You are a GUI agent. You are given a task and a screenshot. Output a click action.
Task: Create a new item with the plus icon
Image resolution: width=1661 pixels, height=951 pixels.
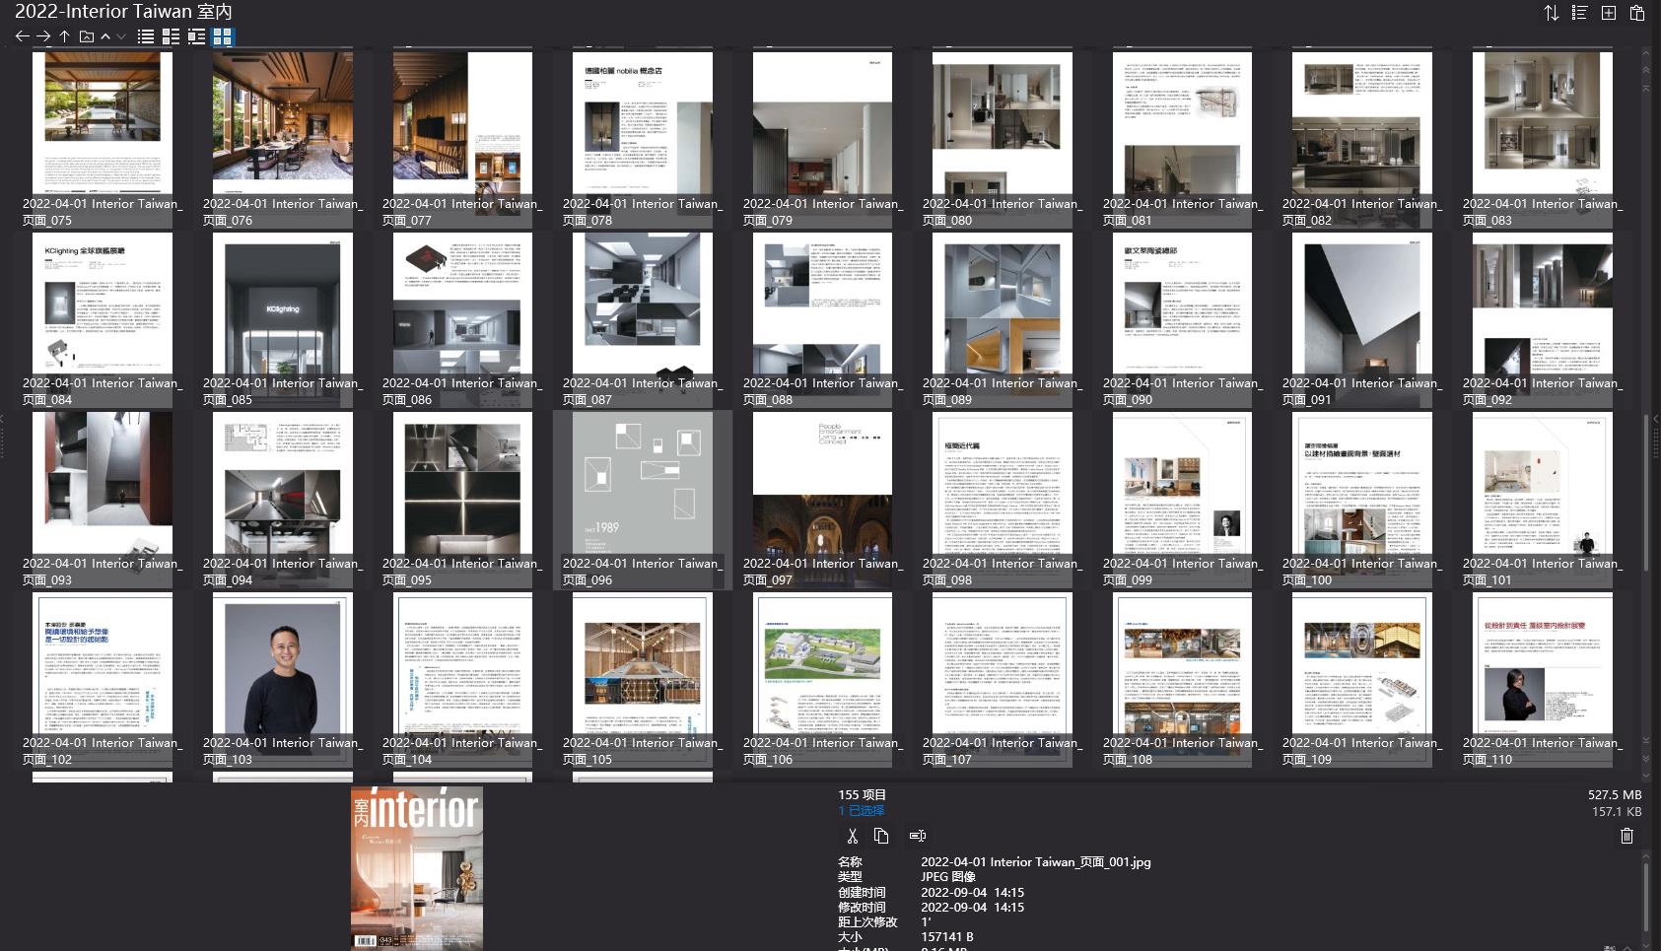[1607, 13]
